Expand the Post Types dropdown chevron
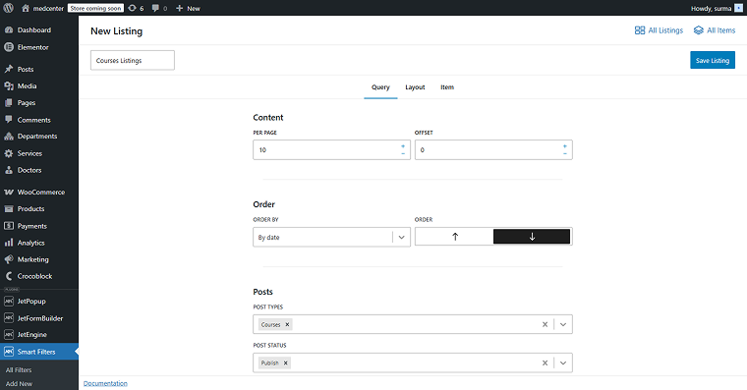Screen dimensions: 747x390 [563, 325]
